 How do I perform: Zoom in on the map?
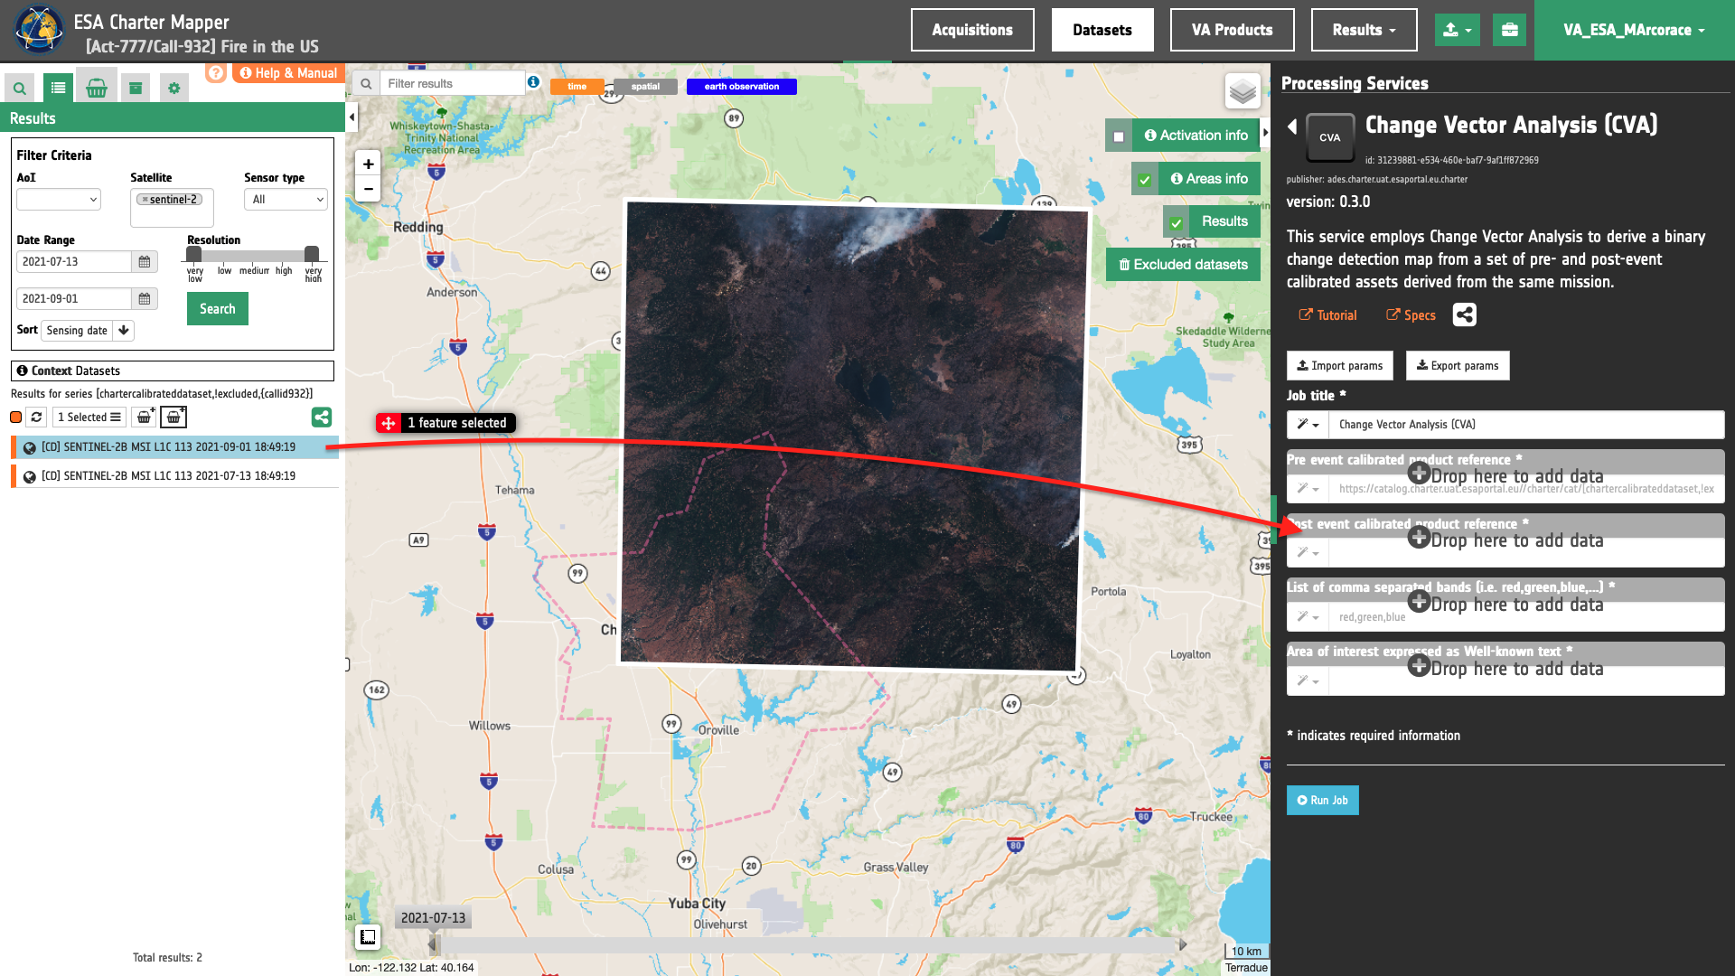tap(369, 164)
